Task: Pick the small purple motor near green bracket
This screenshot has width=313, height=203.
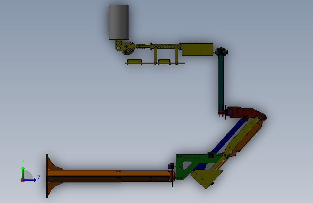Action: (171, 166)
